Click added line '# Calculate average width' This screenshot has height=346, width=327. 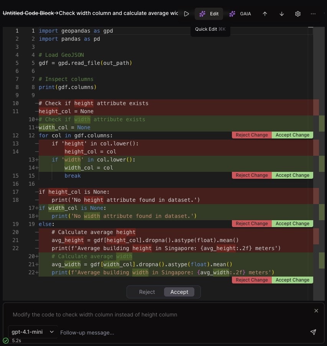click(x=92, y=256)
